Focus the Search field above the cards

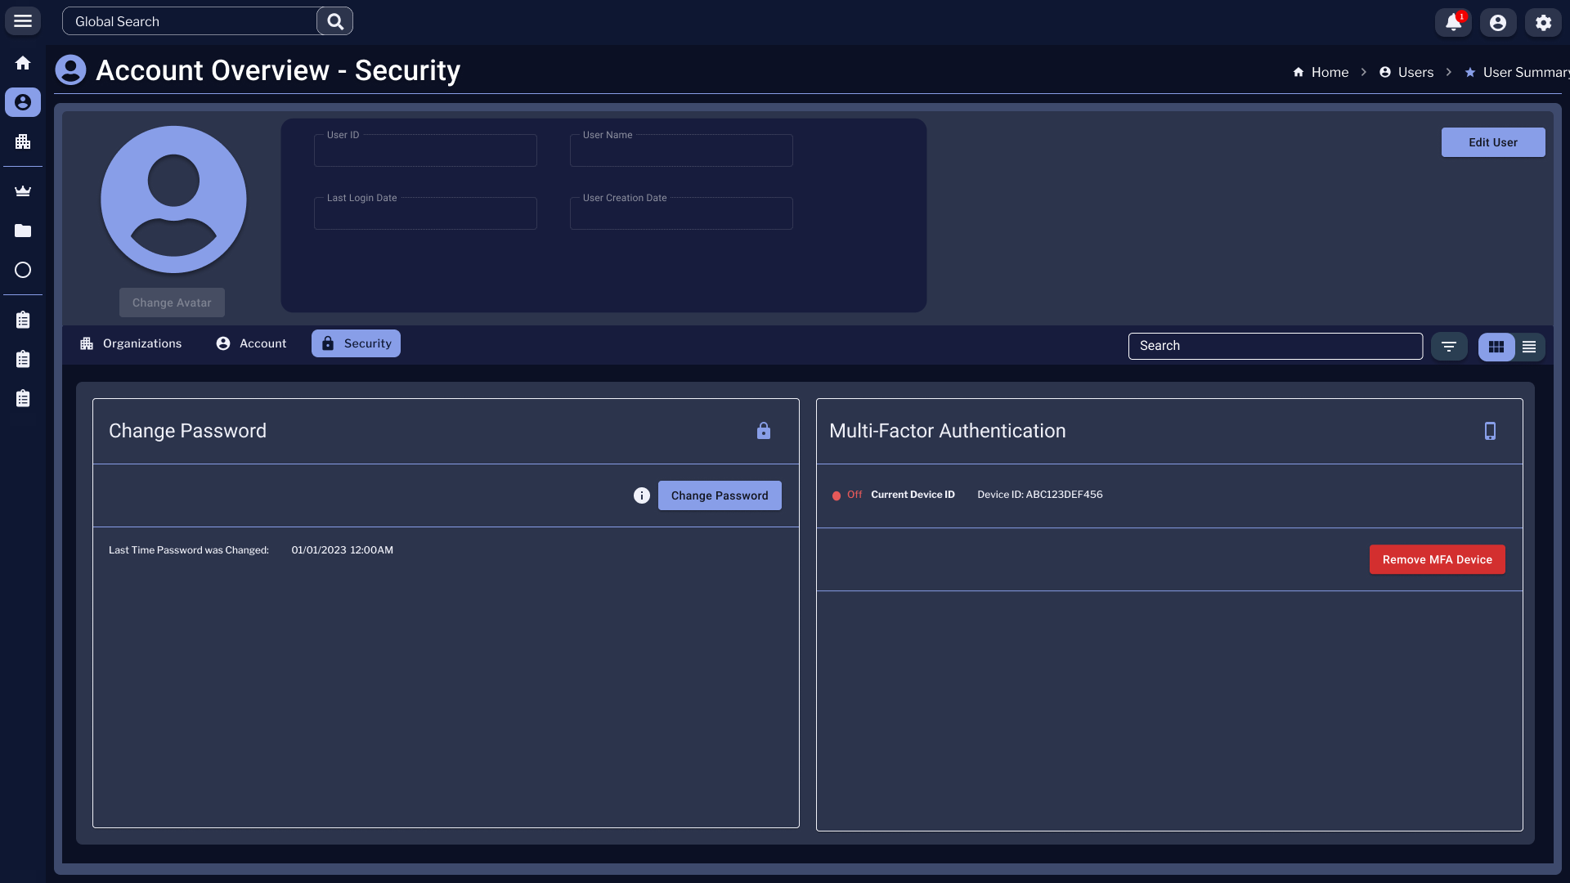(1276, 346)
